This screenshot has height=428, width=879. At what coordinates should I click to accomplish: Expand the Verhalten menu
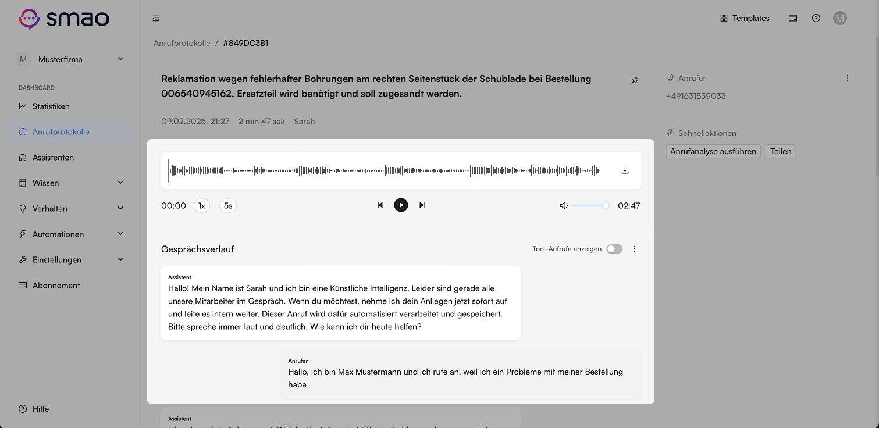[70, 209]
